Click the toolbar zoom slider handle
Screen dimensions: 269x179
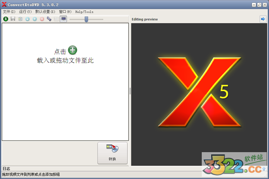(x=87, y=19)
